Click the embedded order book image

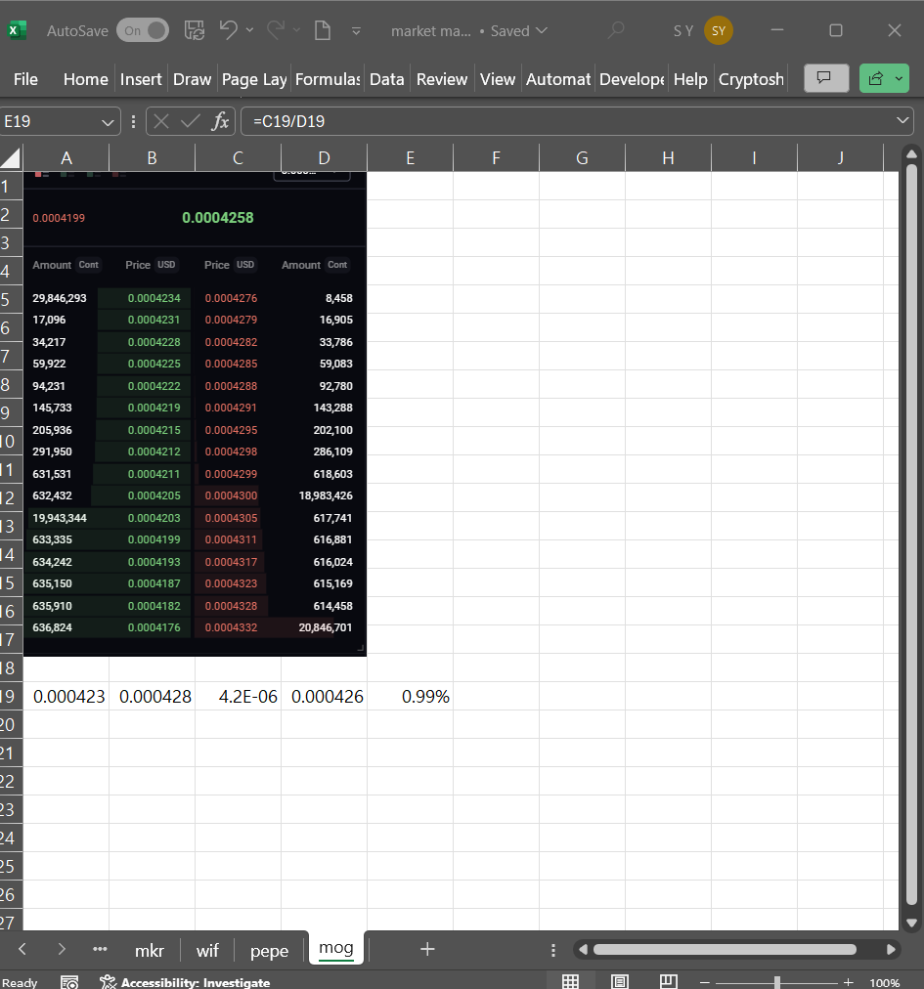click(x=195, y=413)
